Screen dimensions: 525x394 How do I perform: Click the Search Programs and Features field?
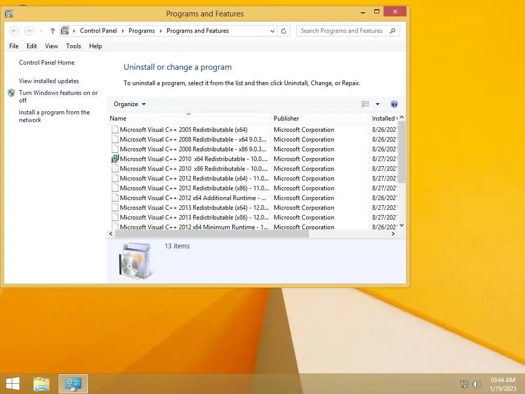348,31
